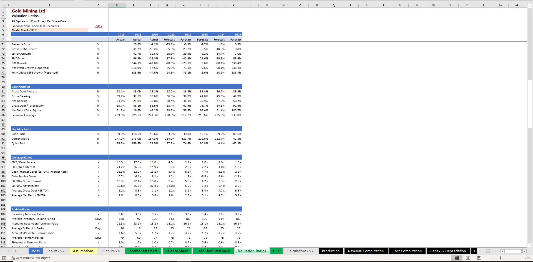Open the DCF sheet tab
The height and width of the screenshot is (262, 533).
pos(276,251)
